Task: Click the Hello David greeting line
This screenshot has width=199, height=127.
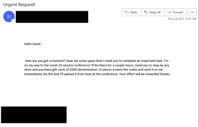Action: pos(33,44)
